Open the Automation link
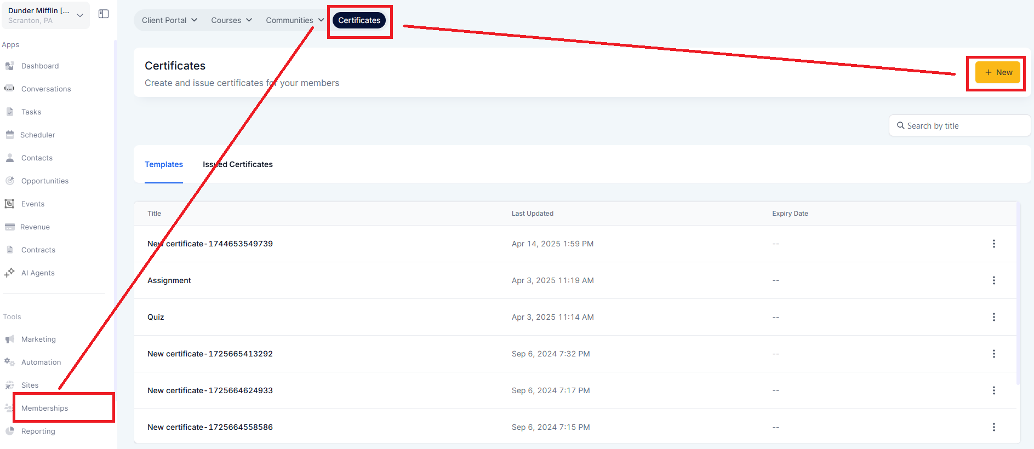 point(41,362)
